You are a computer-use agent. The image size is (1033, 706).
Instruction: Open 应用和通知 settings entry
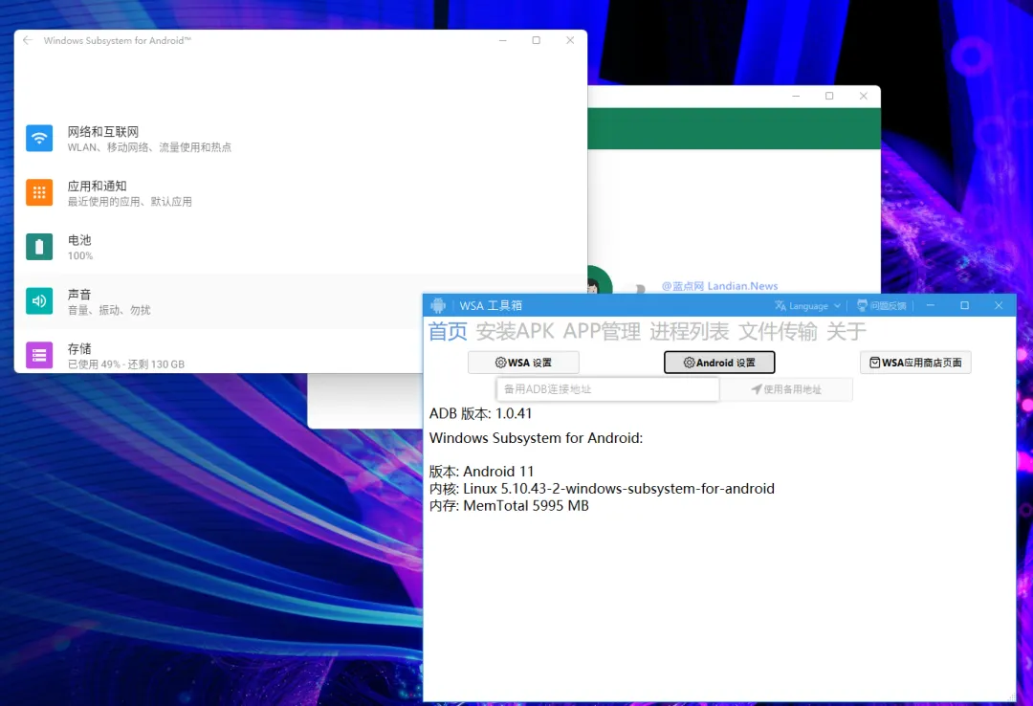coord(300,192)
